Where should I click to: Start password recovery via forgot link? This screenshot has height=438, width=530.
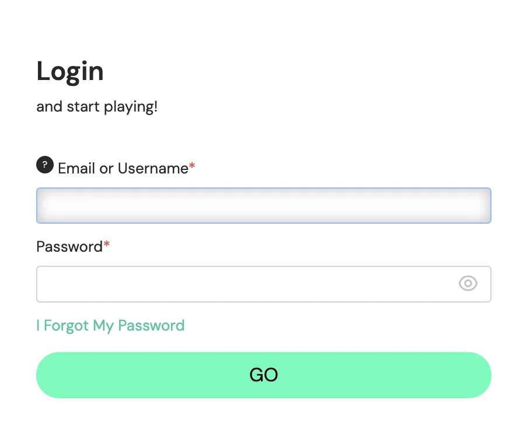tap(110, 326)
